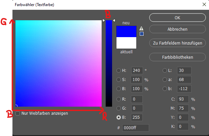Image resolution: width=209 pixels, height=136 pixels.
Task: Click the vertical blue color slider bar
Action: (x=109, y=63)
